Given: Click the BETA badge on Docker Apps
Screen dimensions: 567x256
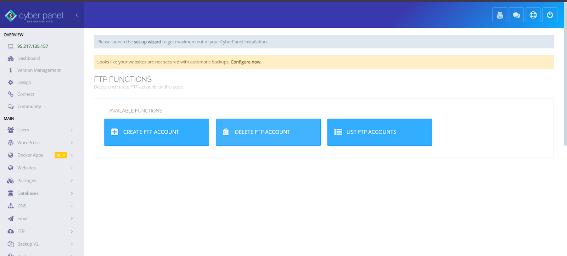Looking at the screenshot, I should pyautogui.click(x=61, y=155).
